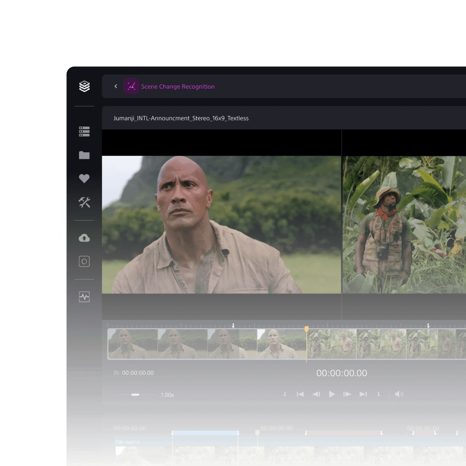Screen dimensions: 466x466
Task: Open the server list sidebar icon
Action: click(x=84, y=131)
